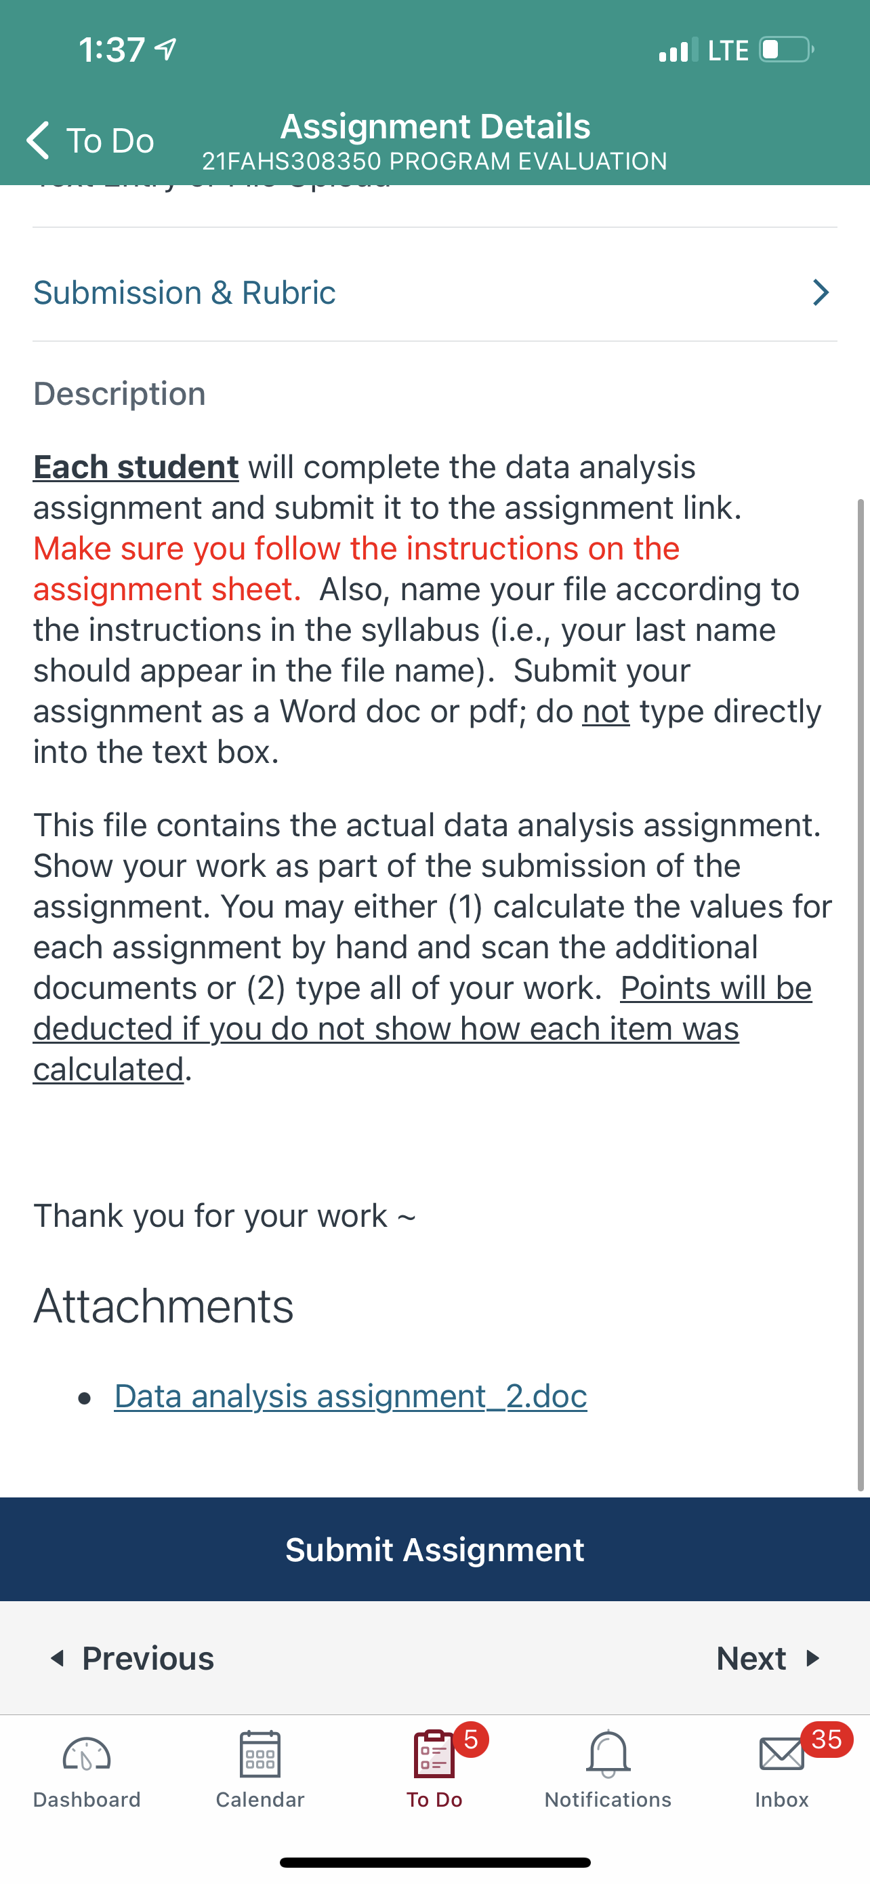Tap the To Do tab label
The height and width of the screenshot is (1884, 870).
[434, 1800]
